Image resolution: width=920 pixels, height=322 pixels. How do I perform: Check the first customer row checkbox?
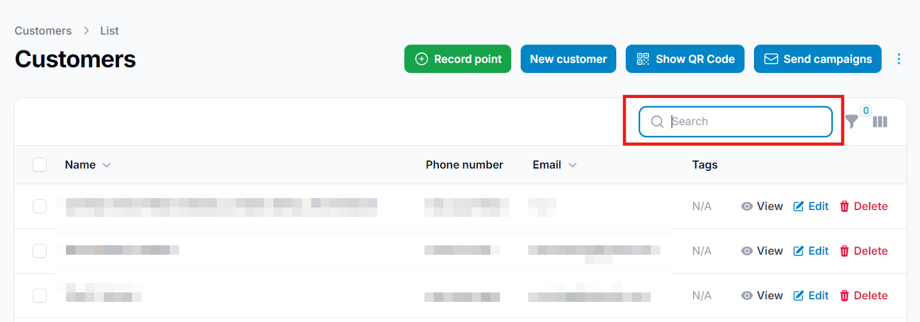coord(40,206)
